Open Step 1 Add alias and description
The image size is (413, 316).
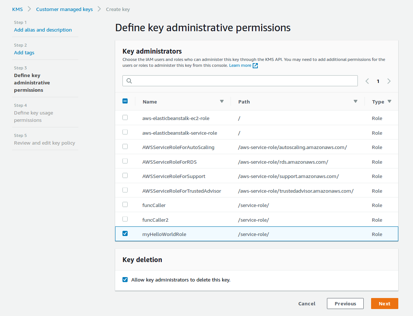point(43,30)
